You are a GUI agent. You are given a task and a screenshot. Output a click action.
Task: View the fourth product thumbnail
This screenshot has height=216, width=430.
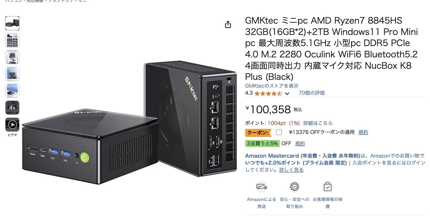tap(12, 74)
